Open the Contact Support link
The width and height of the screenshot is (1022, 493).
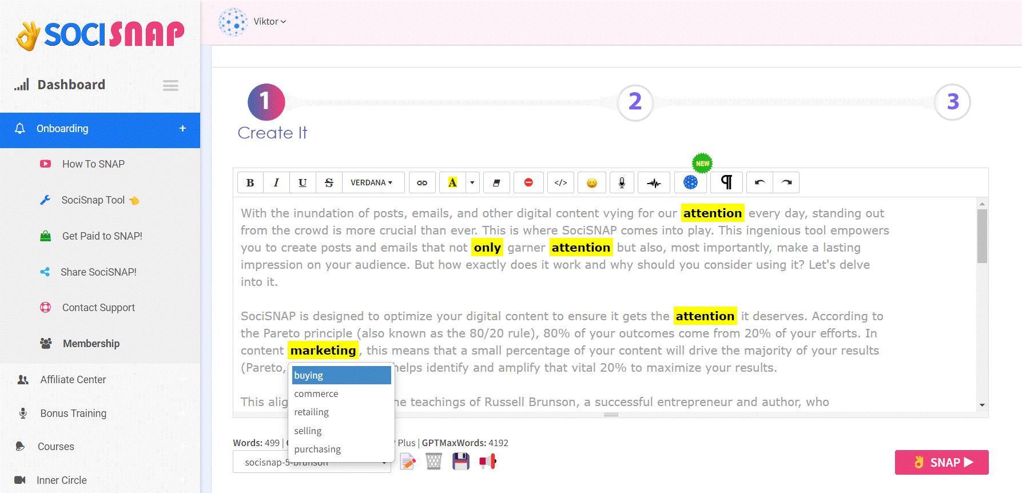(98, 308)
